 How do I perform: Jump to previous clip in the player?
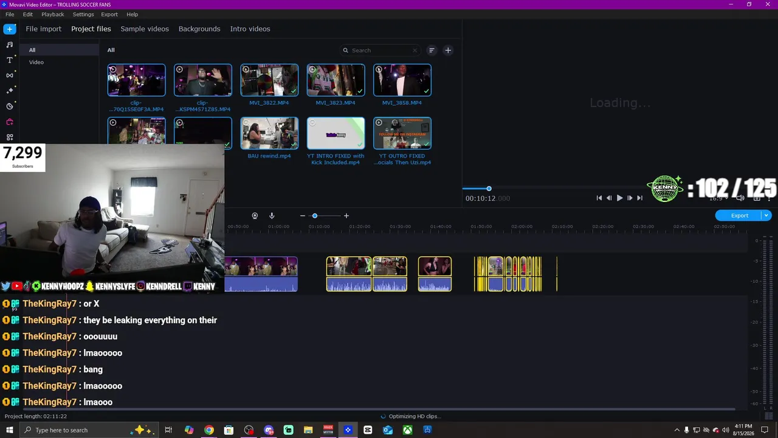click(599, 198)
